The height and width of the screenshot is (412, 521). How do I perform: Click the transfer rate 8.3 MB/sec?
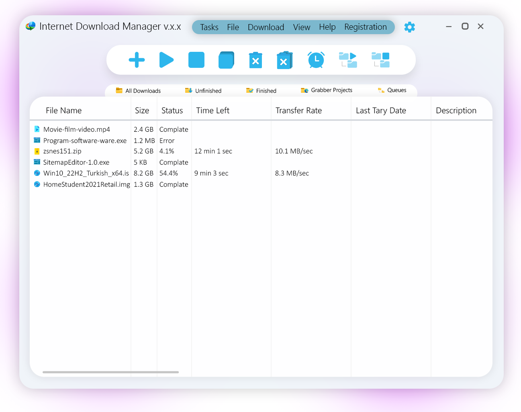(292, 173)
